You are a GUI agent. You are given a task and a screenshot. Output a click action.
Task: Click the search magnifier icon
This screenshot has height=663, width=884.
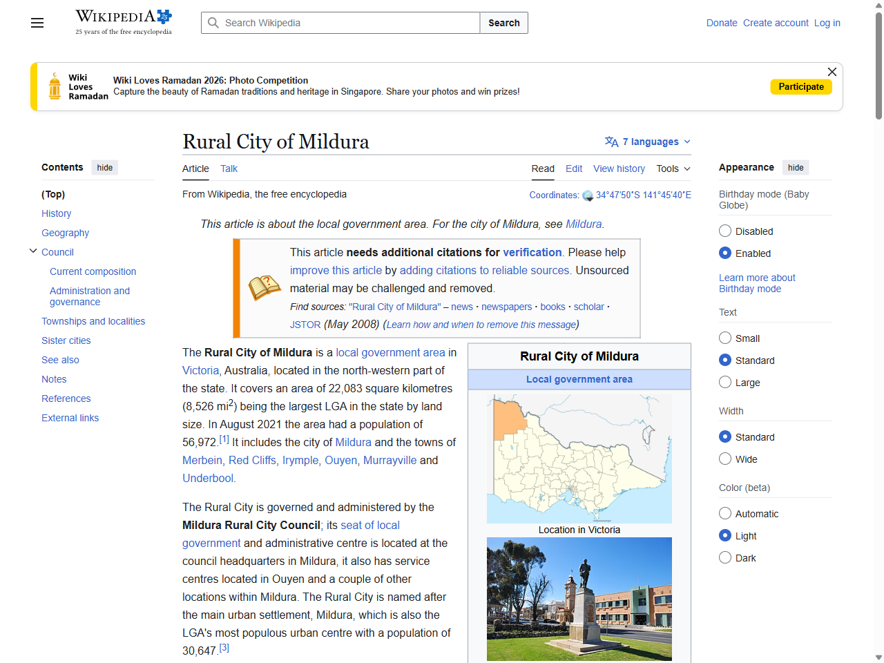tap(213, 23)
